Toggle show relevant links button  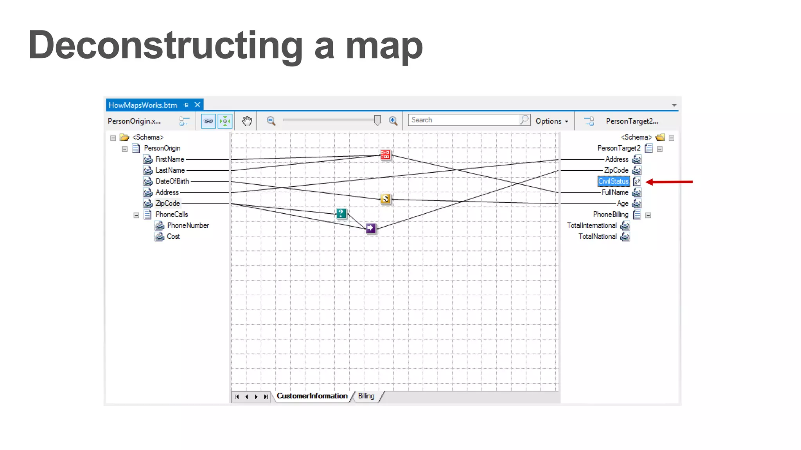pyautogui.click(x=208, y=121)
